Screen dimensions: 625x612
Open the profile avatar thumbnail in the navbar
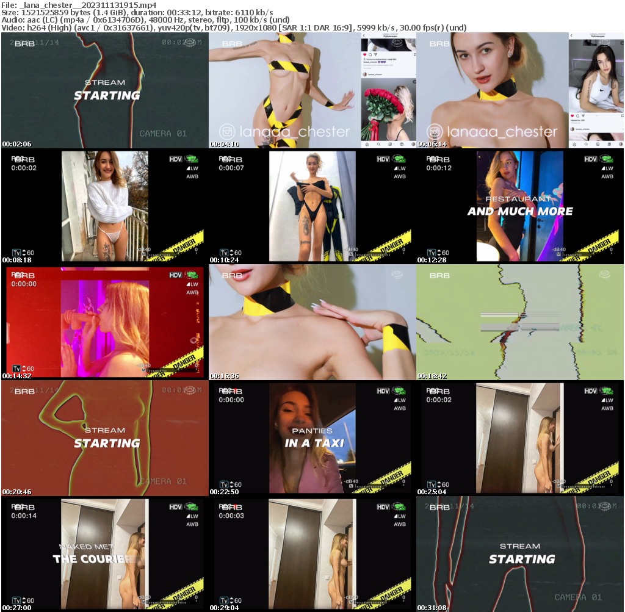[x=413, y=144]
